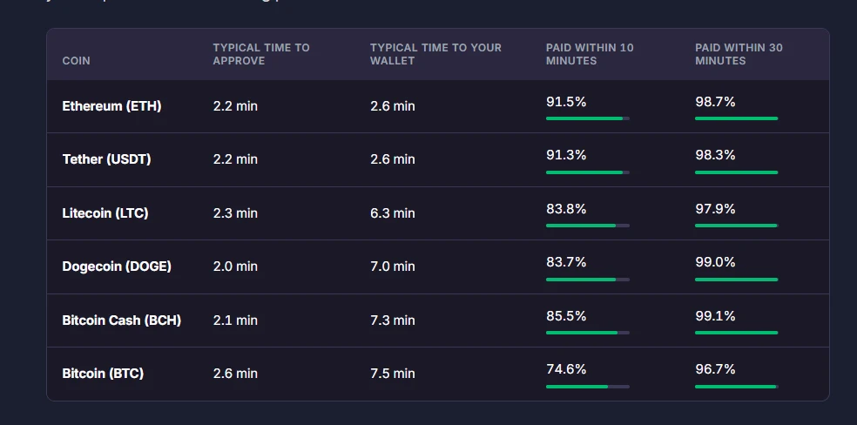
Task: Click the progress bar under 74.6%
Action: (588, 386)
